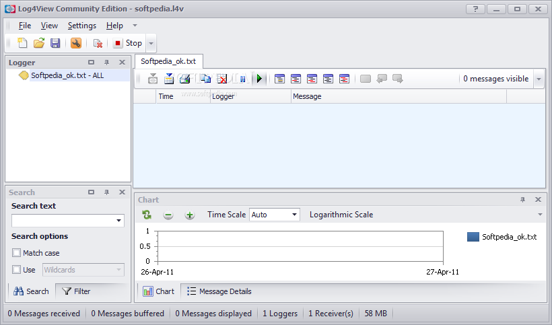Pause message display with the pause icon
Viewport: 552px width, 325px height.
(x=242, y=79)
